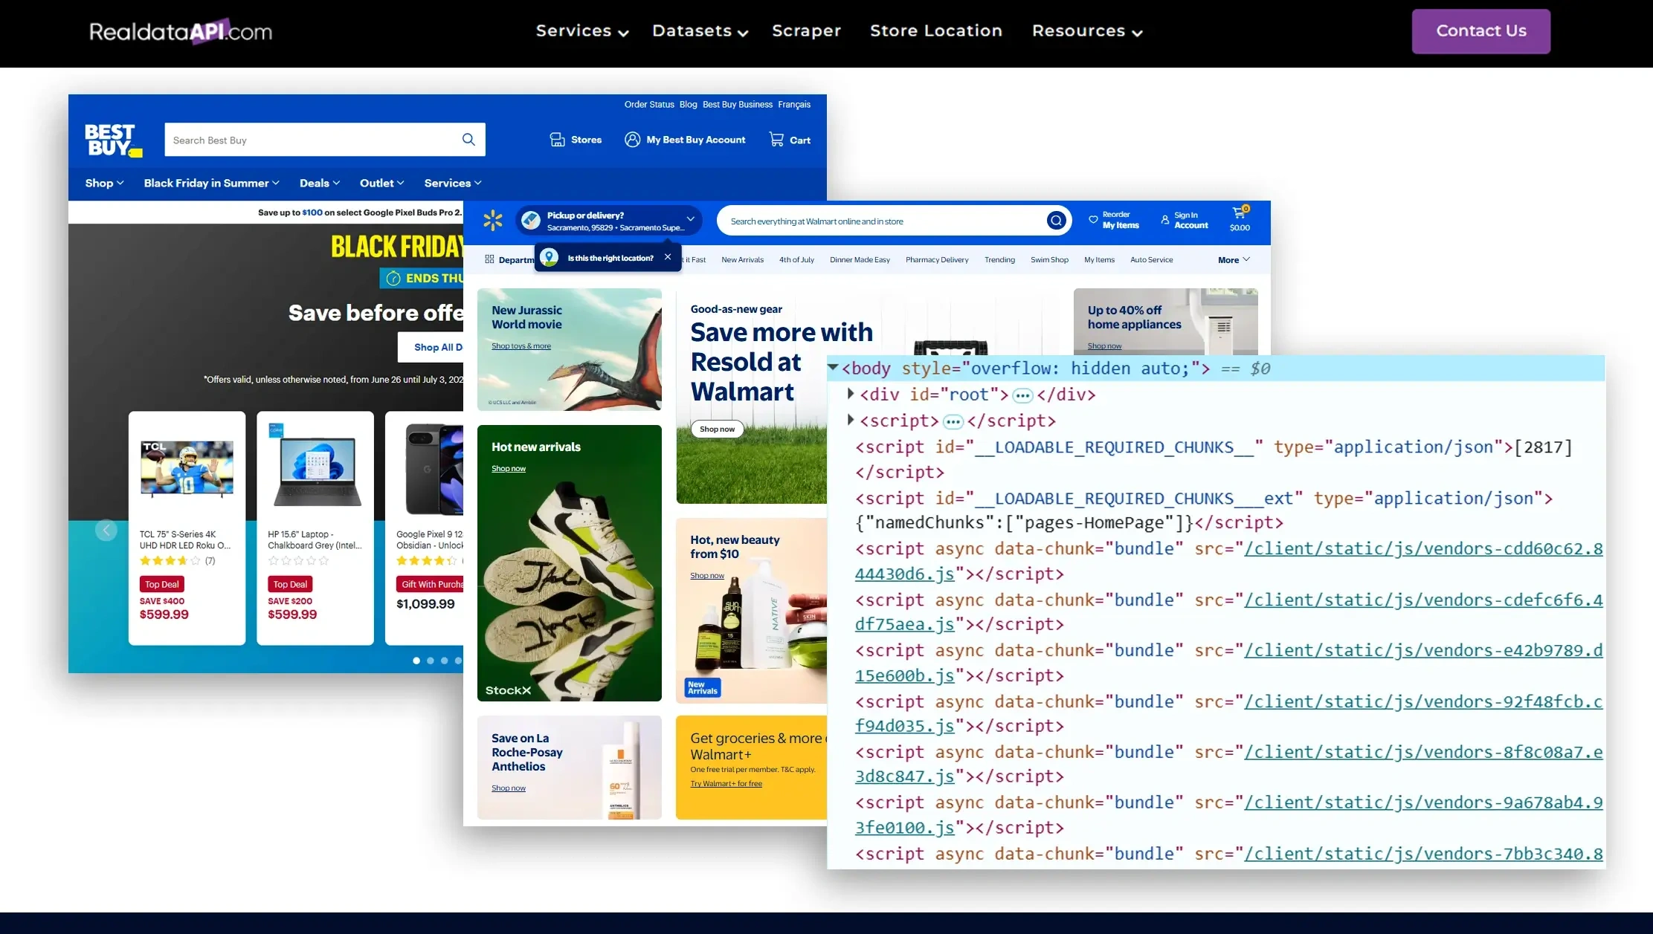The height and width of the screenshot is (934, 1653).
Task: Open Best Buy Stores locator icon
Action: pos(557,139)
